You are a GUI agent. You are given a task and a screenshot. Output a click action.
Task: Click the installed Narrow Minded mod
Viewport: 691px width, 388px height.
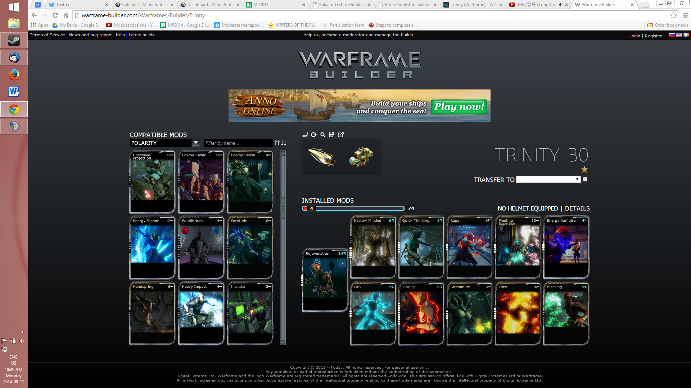pyautogui.click(x=373, y=247)
